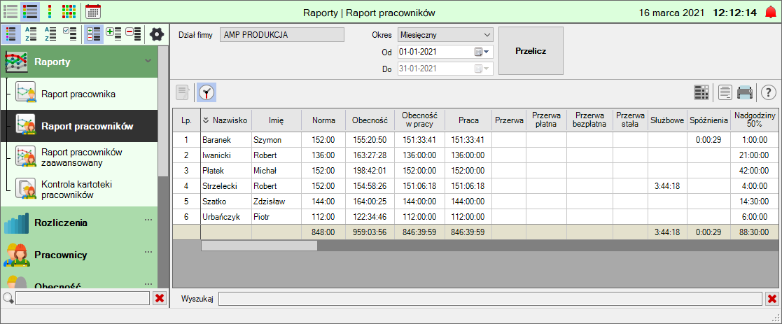This screenshot has width=782, height=324.
Task: Open Kontrola kartoteki pracowników
Action: (x=79, y=190)
